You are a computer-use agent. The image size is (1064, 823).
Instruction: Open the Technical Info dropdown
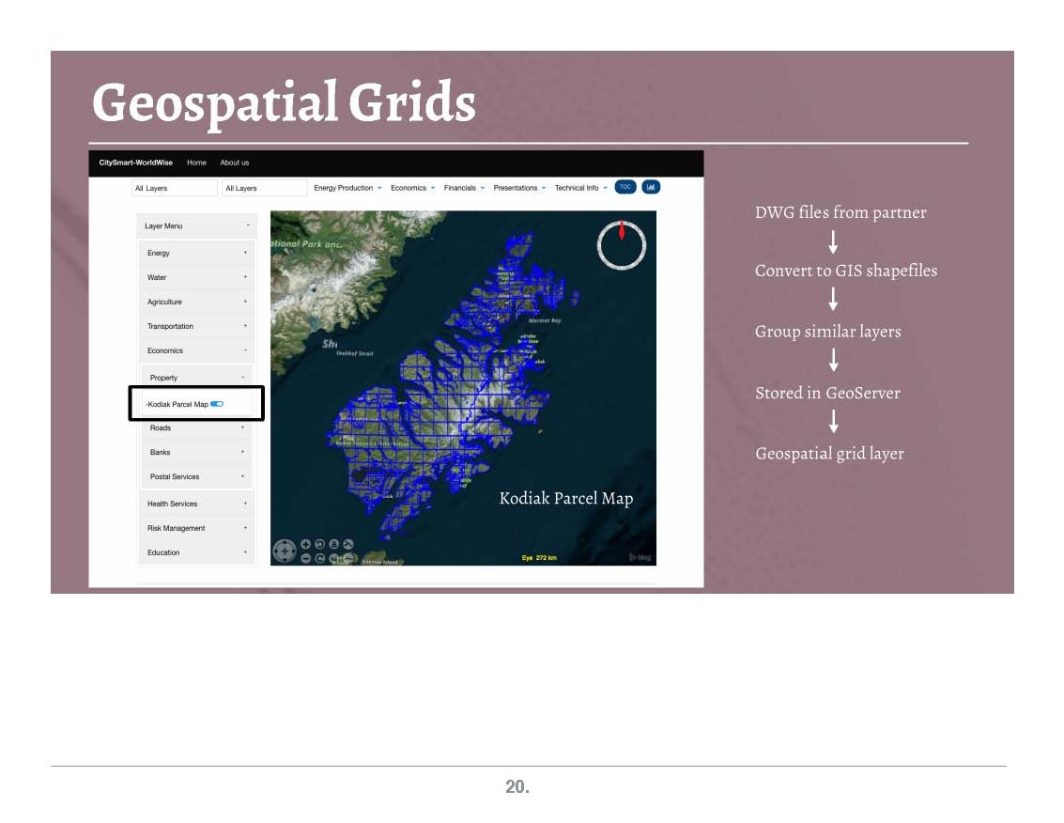point(580,188)
